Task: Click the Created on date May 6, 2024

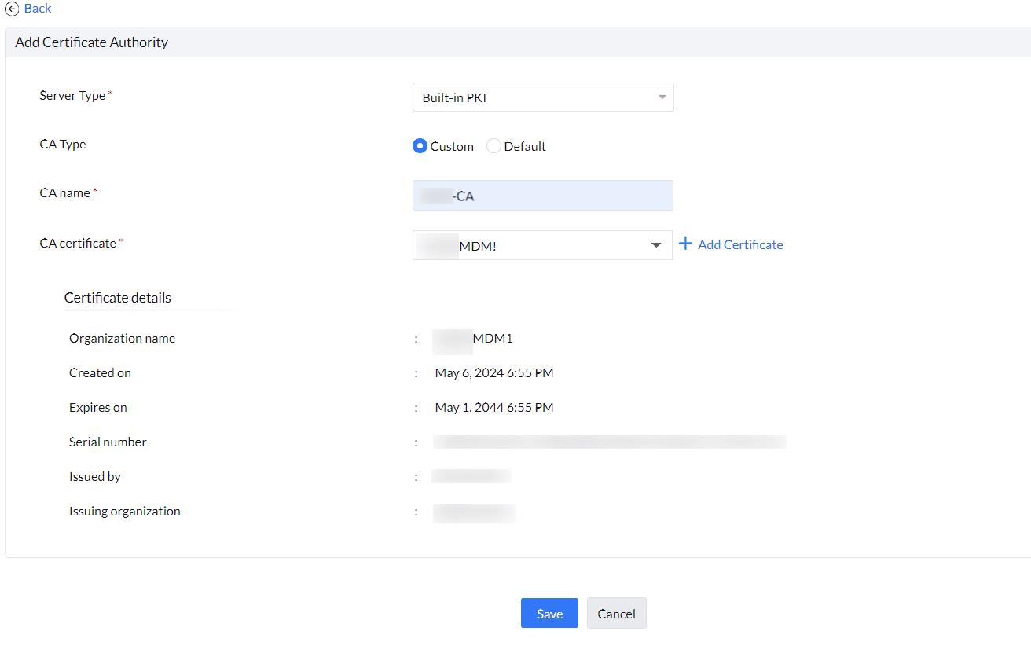Action: pyautogui.click(x=494, y=373)
